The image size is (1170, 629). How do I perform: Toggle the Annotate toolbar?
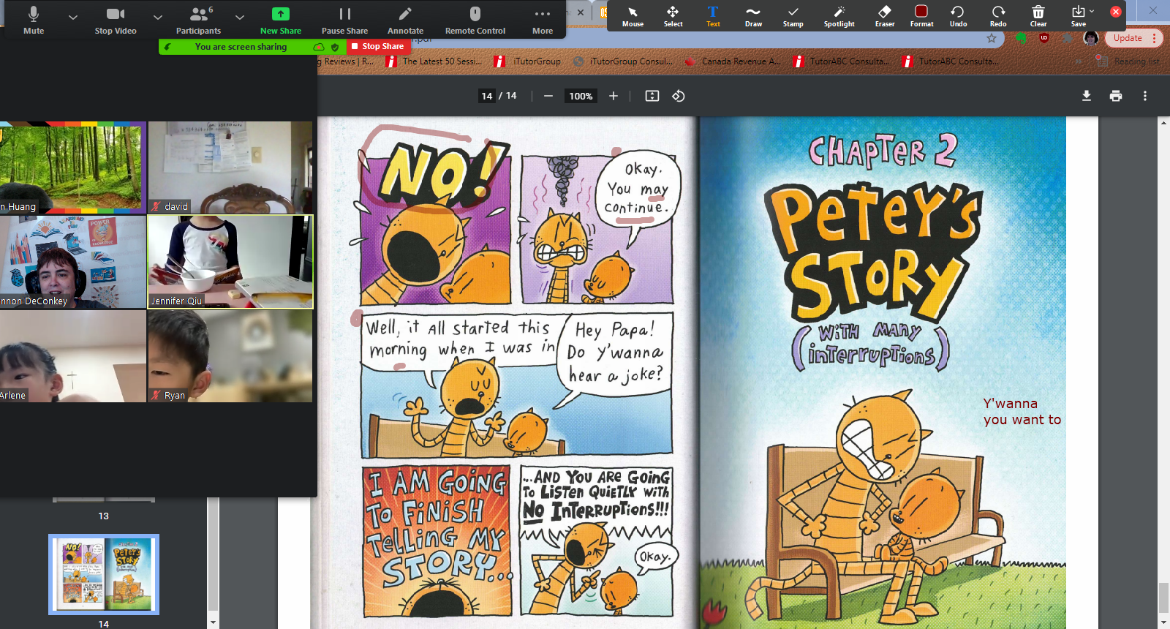[405, 20]
